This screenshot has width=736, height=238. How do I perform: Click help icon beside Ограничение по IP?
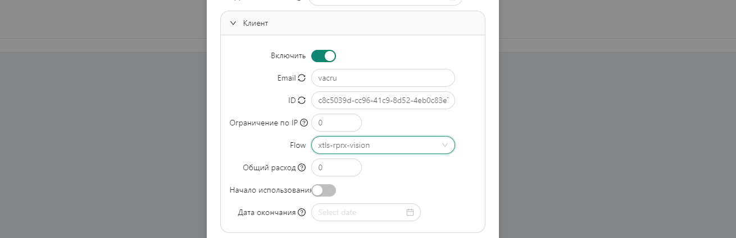click(304, 123)
